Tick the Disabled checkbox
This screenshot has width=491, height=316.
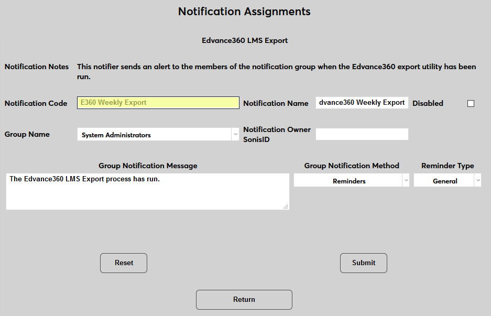tap(471, 103)
